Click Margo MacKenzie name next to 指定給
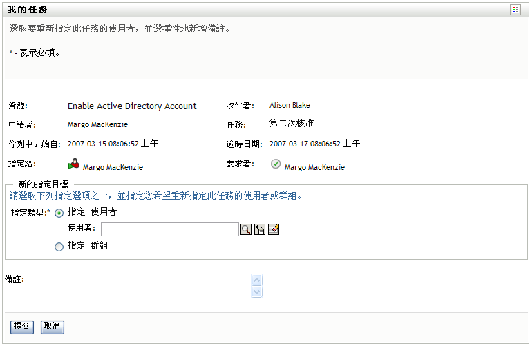530x344 pixels. click(113, 167)
